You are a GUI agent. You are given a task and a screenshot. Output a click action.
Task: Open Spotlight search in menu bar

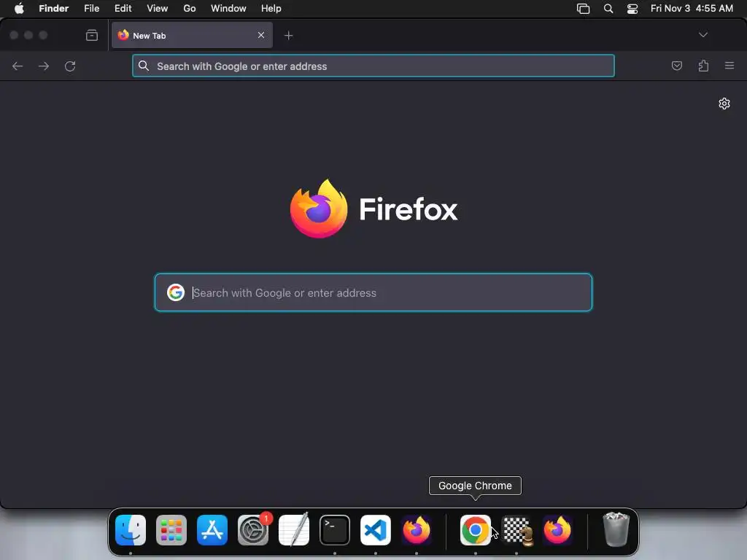608,9
